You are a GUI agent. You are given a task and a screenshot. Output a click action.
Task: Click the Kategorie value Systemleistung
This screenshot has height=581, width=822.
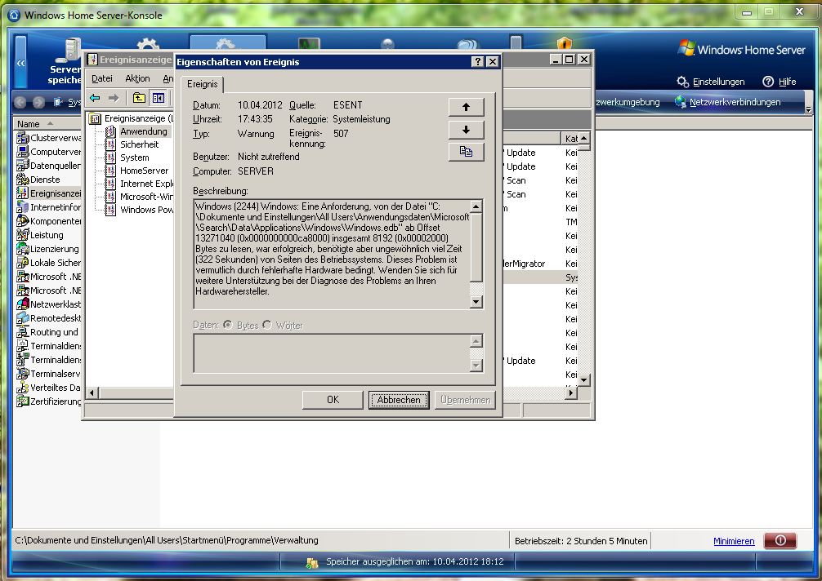[362, 119]
